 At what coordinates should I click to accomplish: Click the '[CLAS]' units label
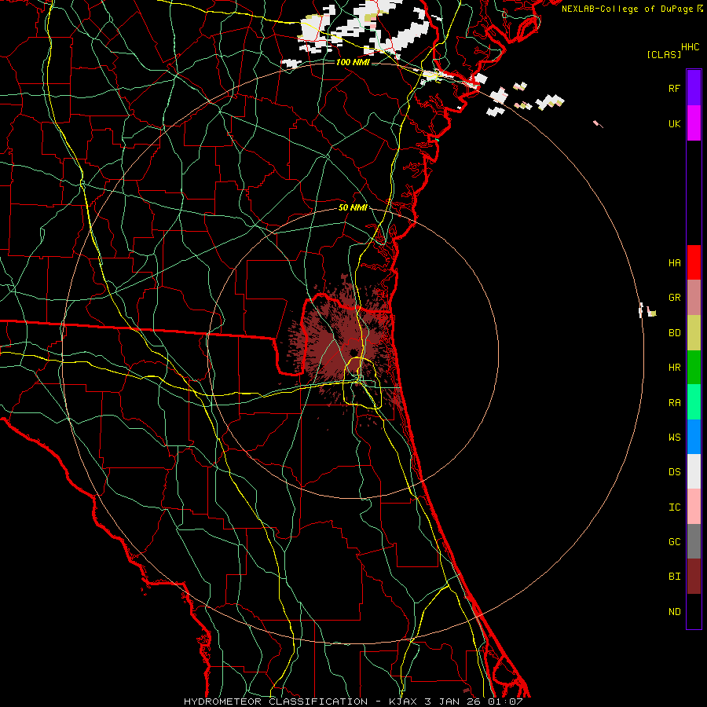[664, 54]
